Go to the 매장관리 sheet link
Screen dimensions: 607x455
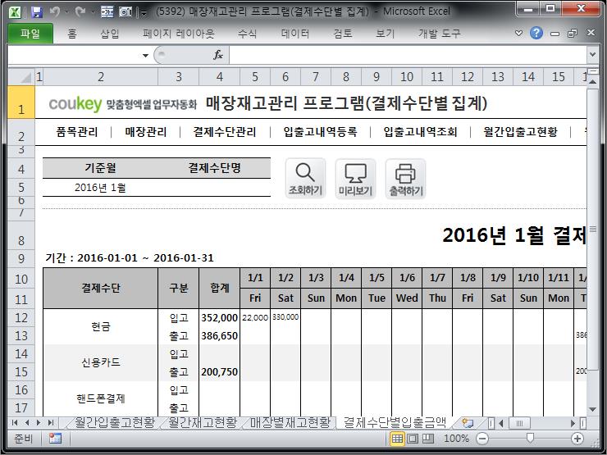coord(145,132)
